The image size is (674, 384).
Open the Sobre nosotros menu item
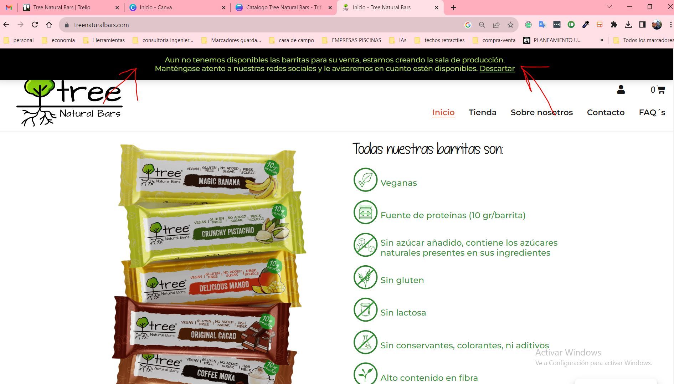(542, 112)
